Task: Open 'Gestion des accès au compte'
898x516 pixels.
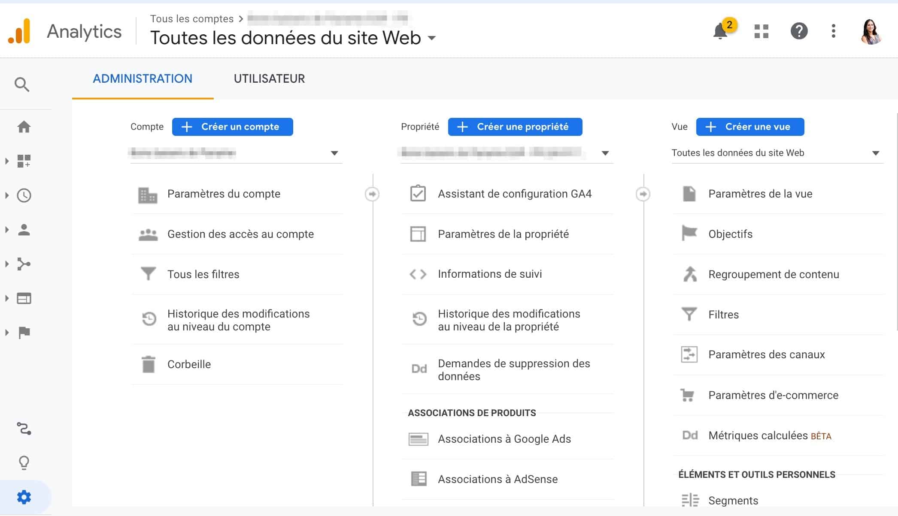Action: click(237, 234)
